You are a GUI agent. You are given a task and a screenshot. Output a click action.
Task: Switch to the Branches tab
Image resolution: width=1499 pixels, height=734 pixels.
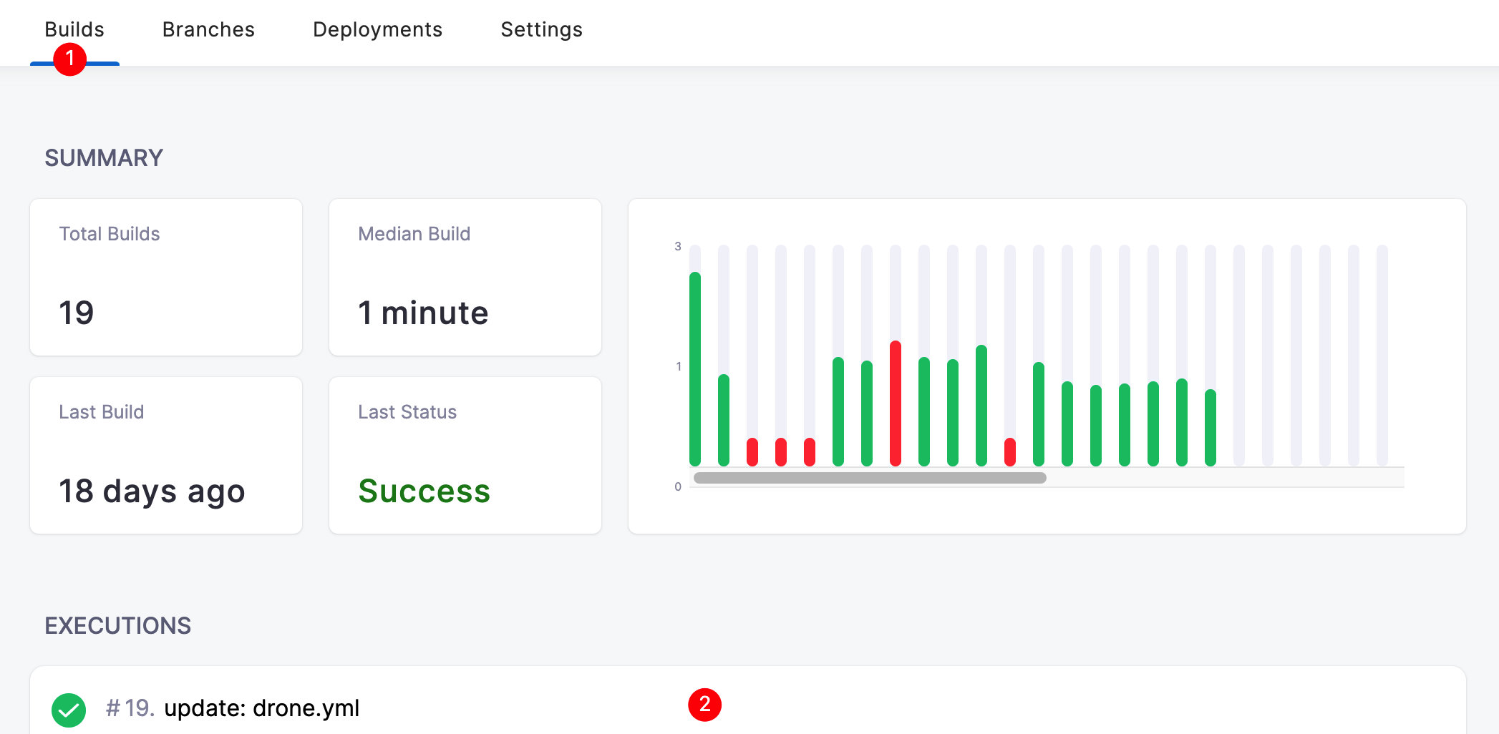pos(208,29)
